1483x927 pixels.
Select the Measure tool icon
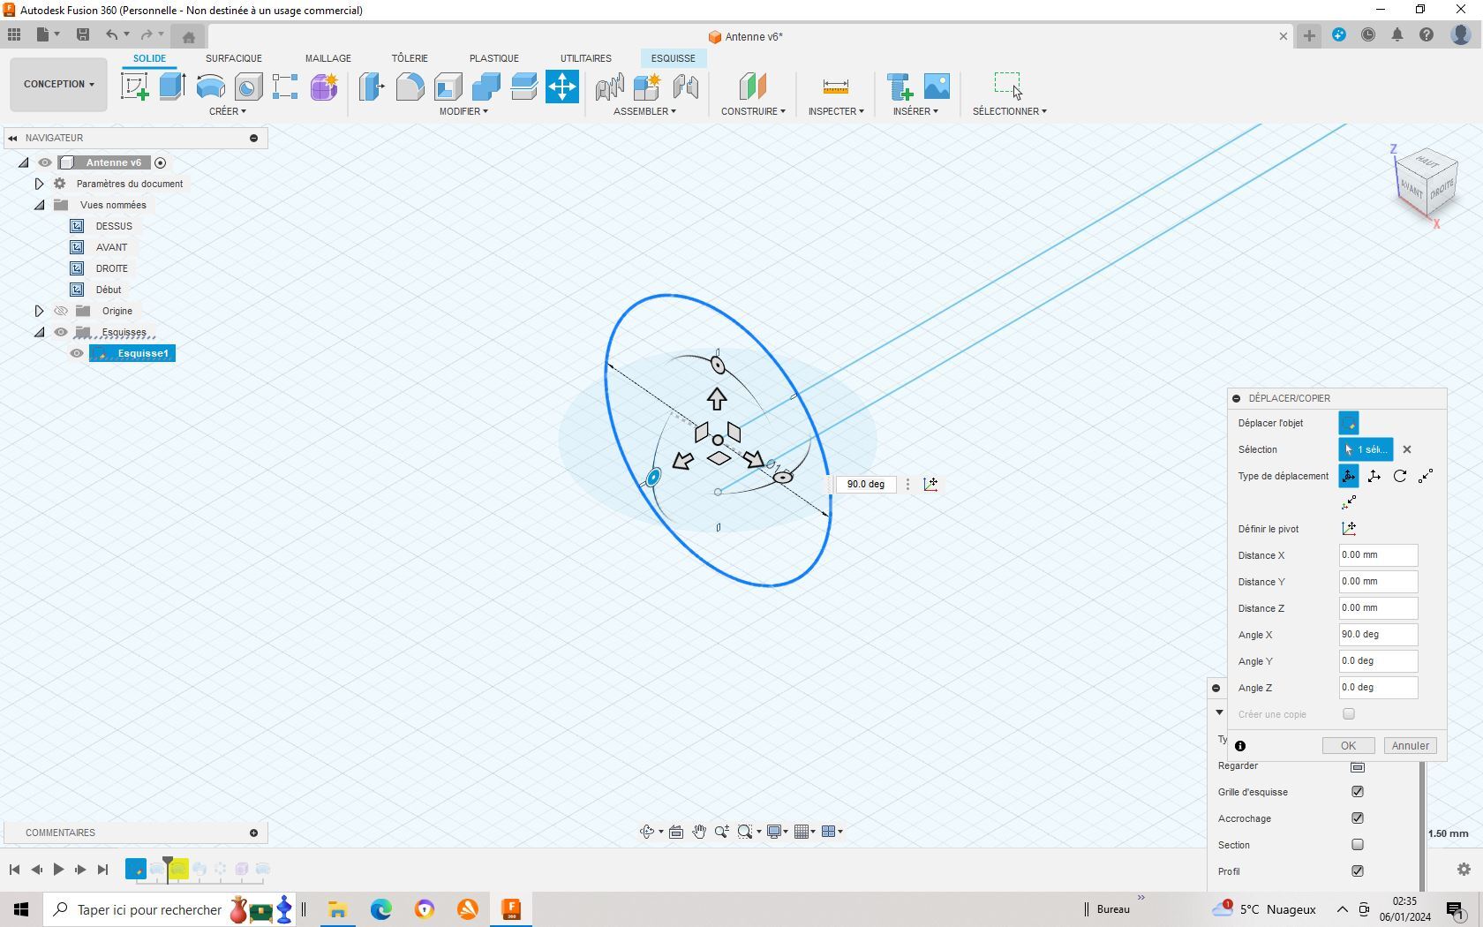pyautogui.click(x=835, y=87)
